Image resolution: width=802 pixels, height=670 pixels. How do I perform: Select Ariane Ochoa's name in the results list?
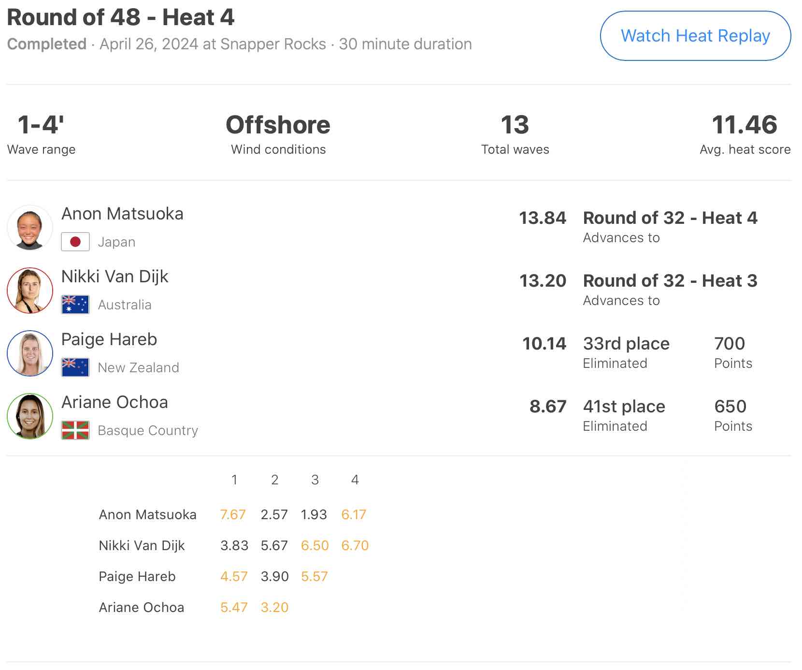tap(115, 402)
